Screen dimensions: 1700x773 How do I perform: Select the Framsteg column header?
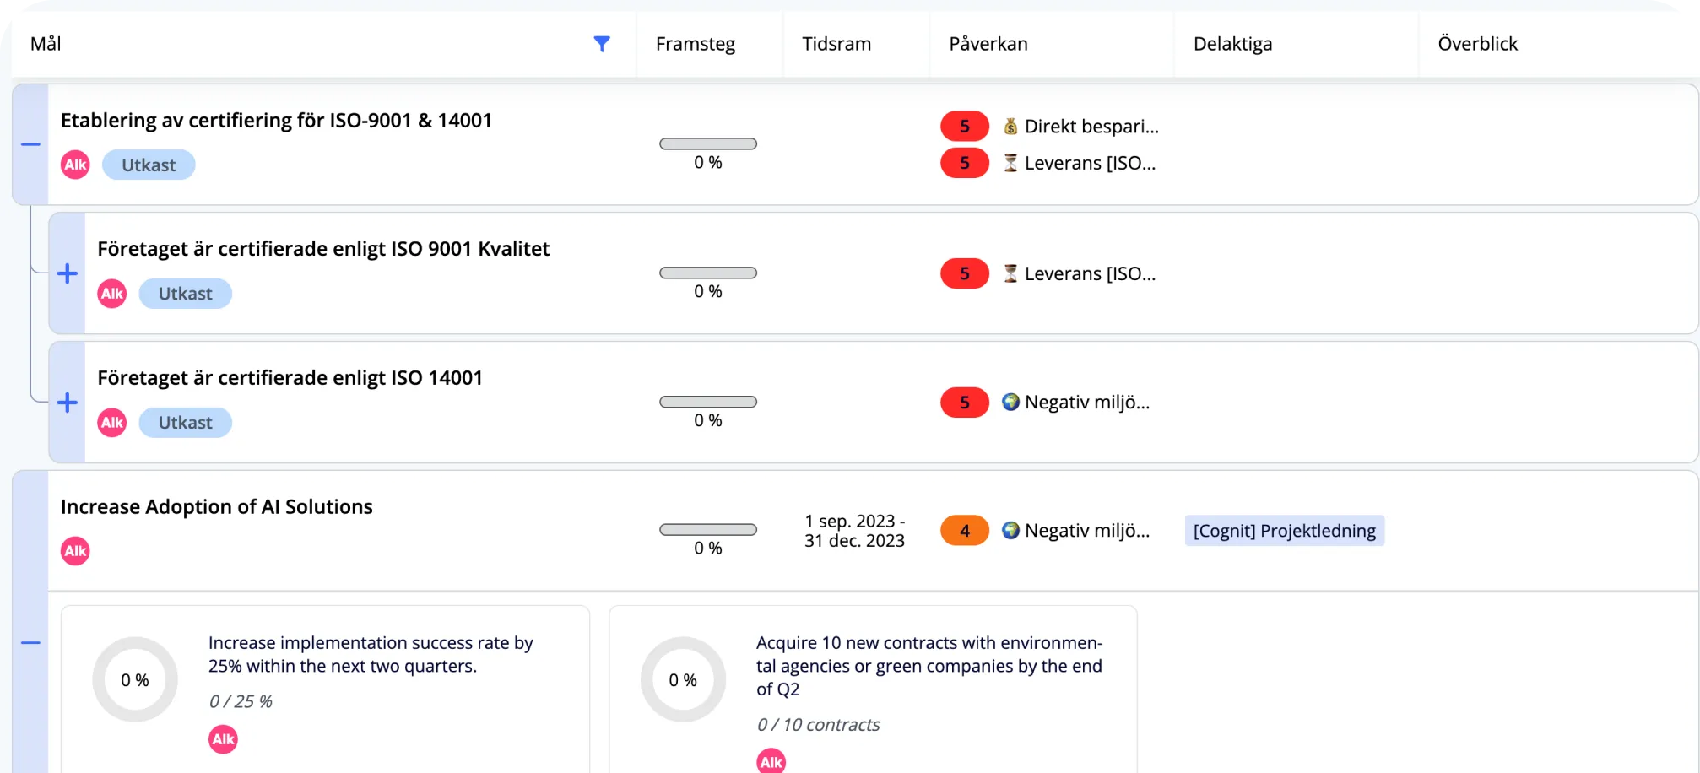(696, 44)
